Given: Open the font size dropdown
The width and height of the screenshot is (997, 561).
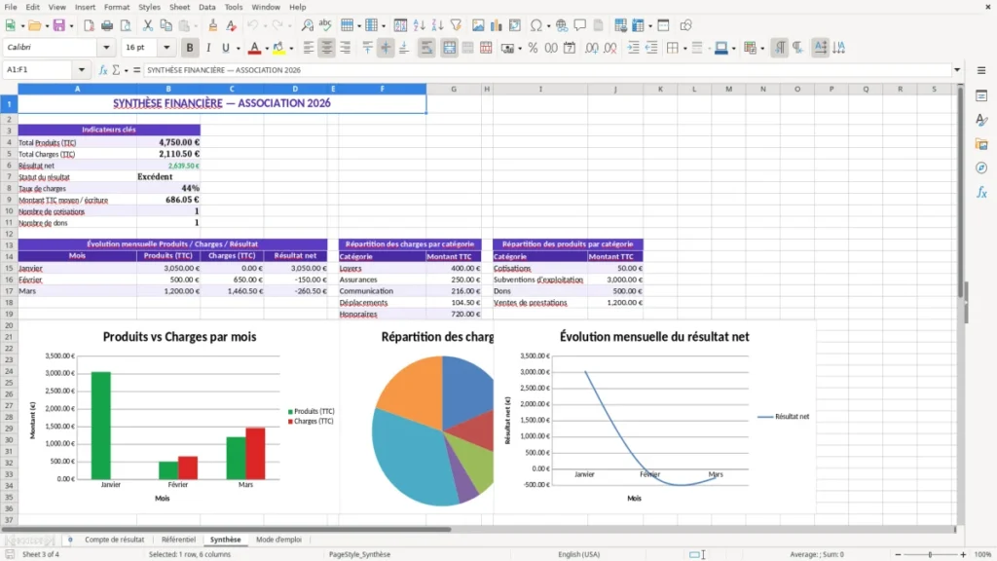Looking at the screenshot, I should 166,48.
